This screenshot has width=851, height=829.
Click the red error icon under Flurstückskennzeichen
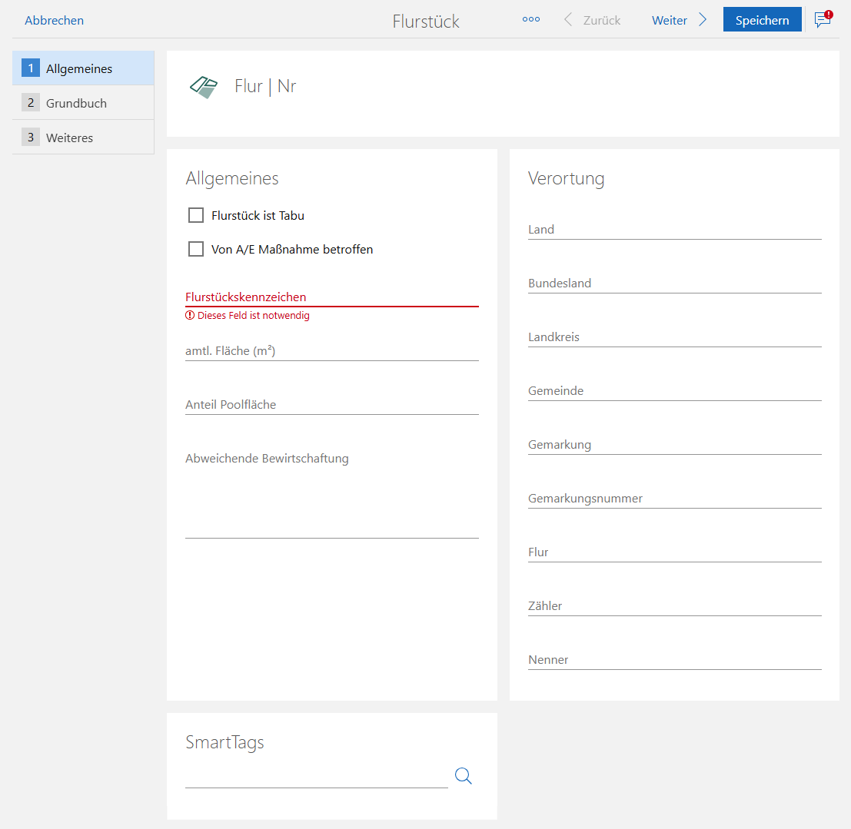(190, 316)
